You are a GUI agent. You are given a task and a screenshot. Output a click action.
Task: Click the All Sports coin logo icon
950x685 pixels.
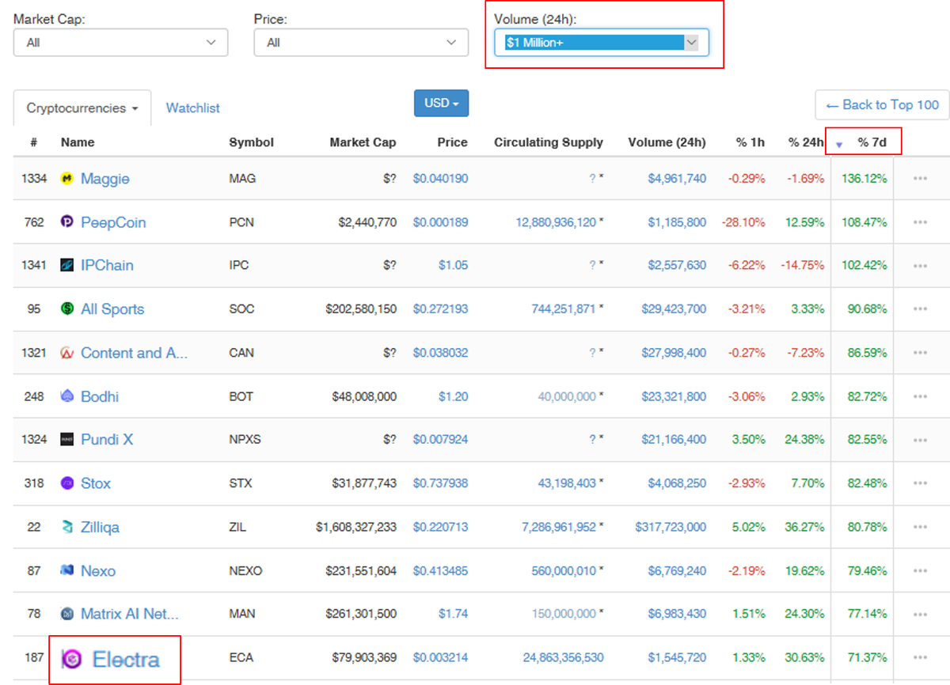tap(67, 309)
